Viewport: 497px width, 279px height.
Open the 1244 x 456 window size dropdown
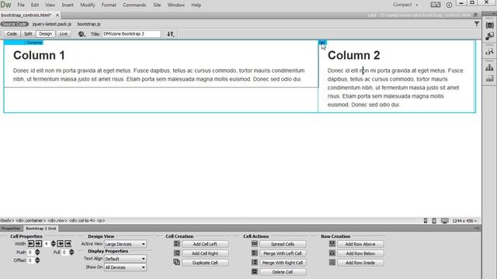[464, 221]
